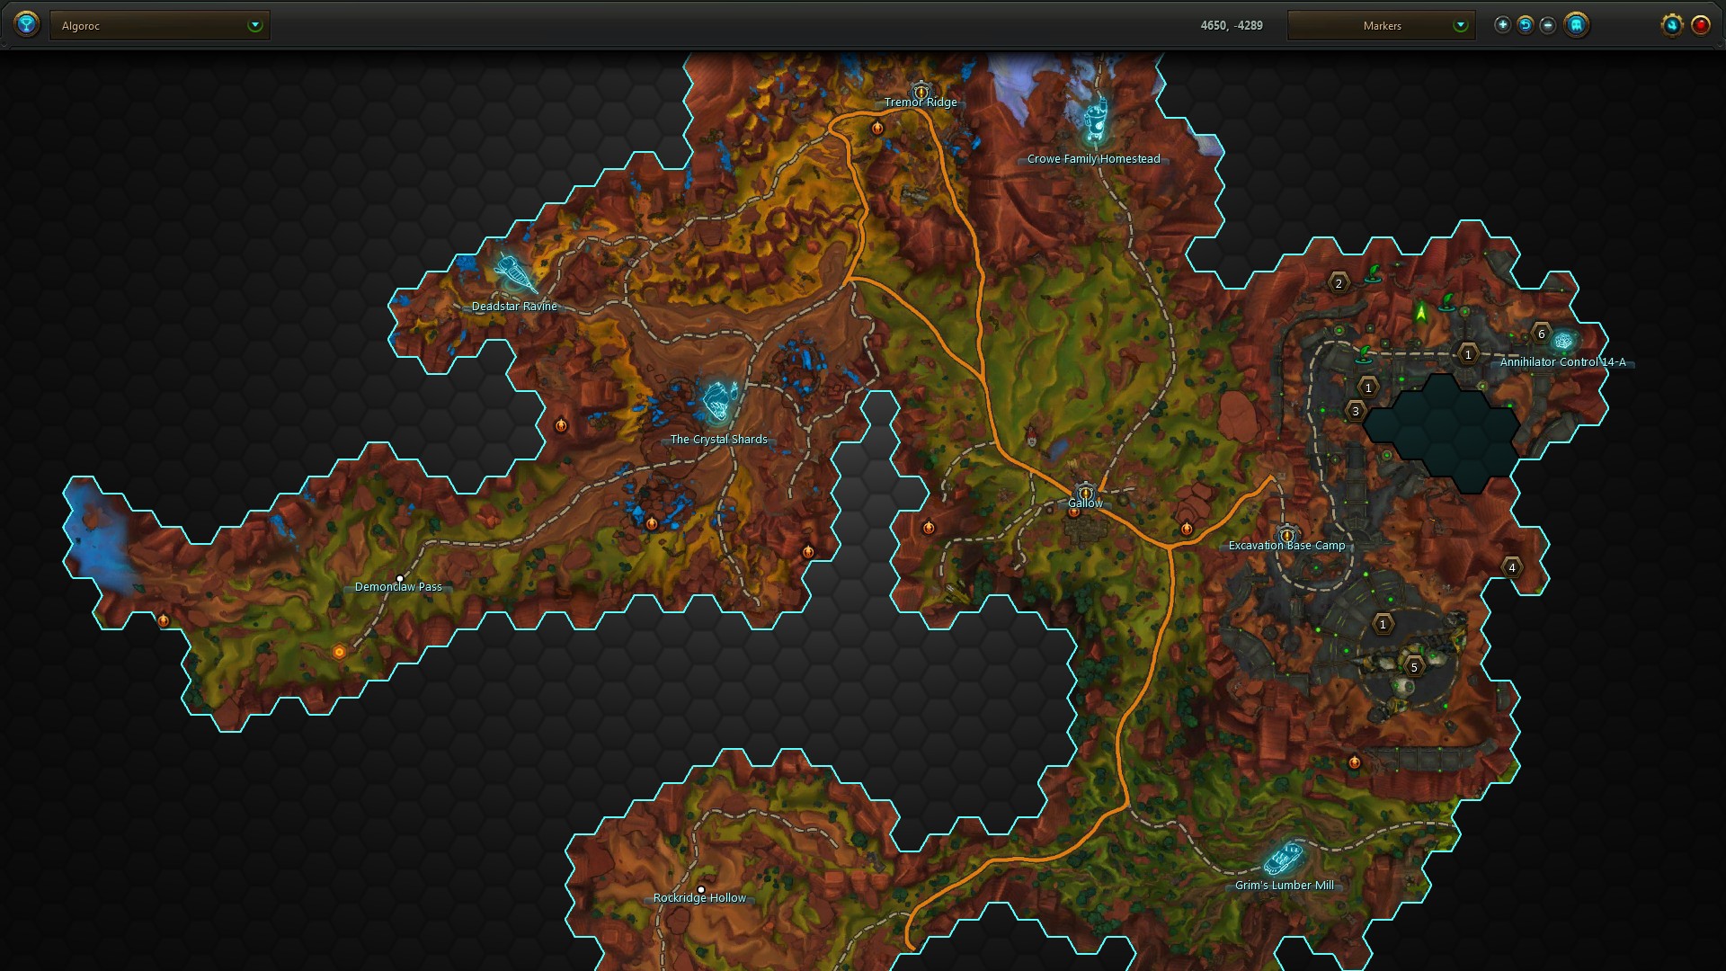Click the hexagon marker numbered 5
The height and width of the screenshot is (971, 1726).
tap(1414, 667)
